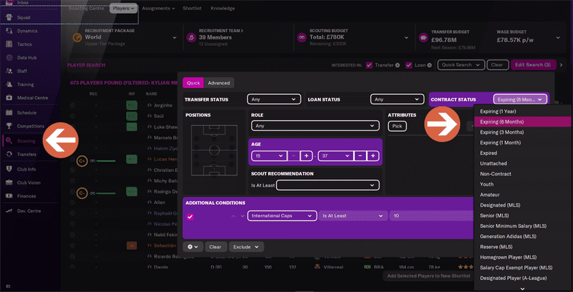The width and height of the screenshot is (573, 292).
Task: Open Inbox from the sidebar
Action: coord(22,3)
